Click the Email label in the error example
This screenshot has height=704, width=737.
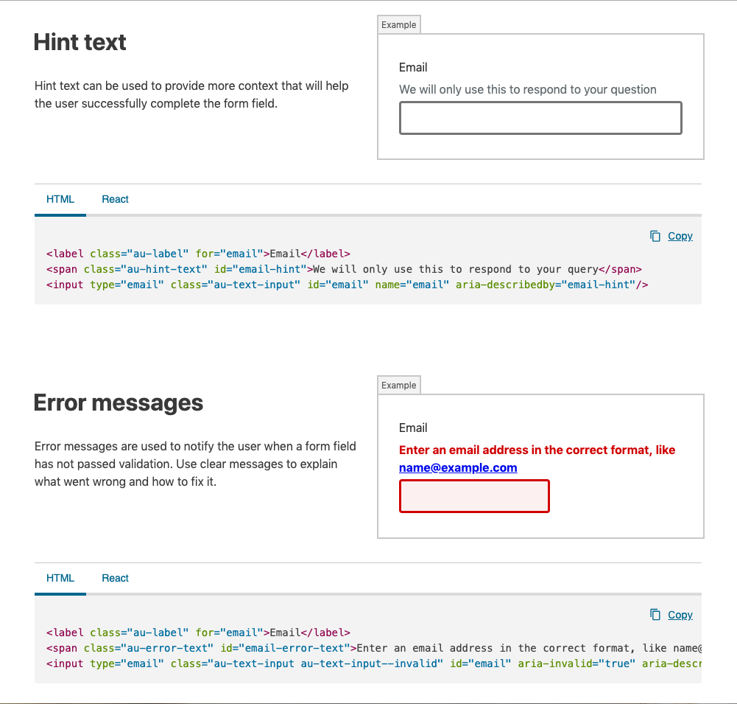[x=413, y=428]
